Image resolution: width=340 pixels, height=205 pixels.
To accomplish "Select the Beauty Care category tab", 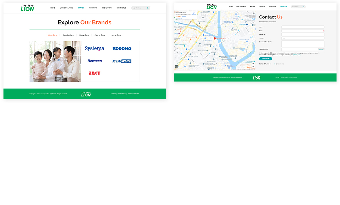I will point(68,35).
